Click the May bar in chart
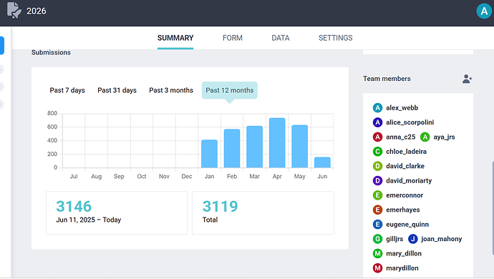 (299, 147)
